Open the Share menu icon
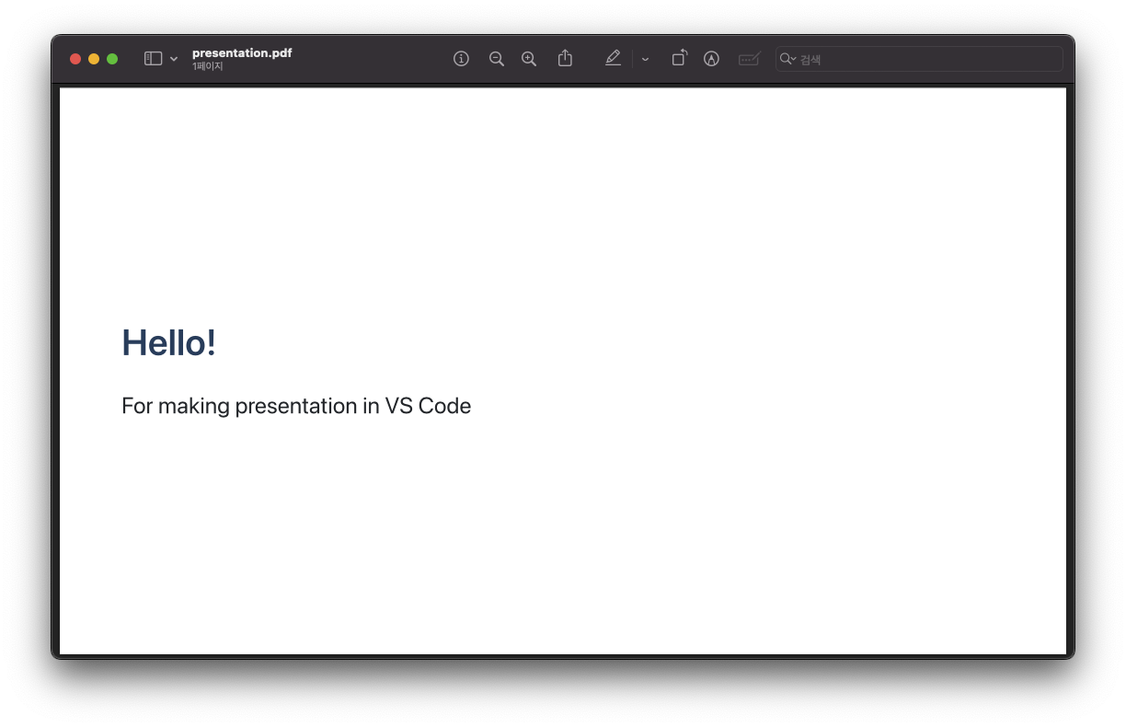 (x=565, y=58)
